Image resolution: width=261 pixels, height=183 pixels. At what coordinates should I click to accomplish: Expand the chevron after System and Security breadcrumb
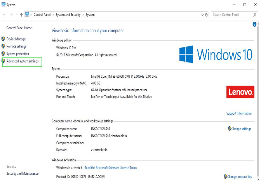[83, 15]
